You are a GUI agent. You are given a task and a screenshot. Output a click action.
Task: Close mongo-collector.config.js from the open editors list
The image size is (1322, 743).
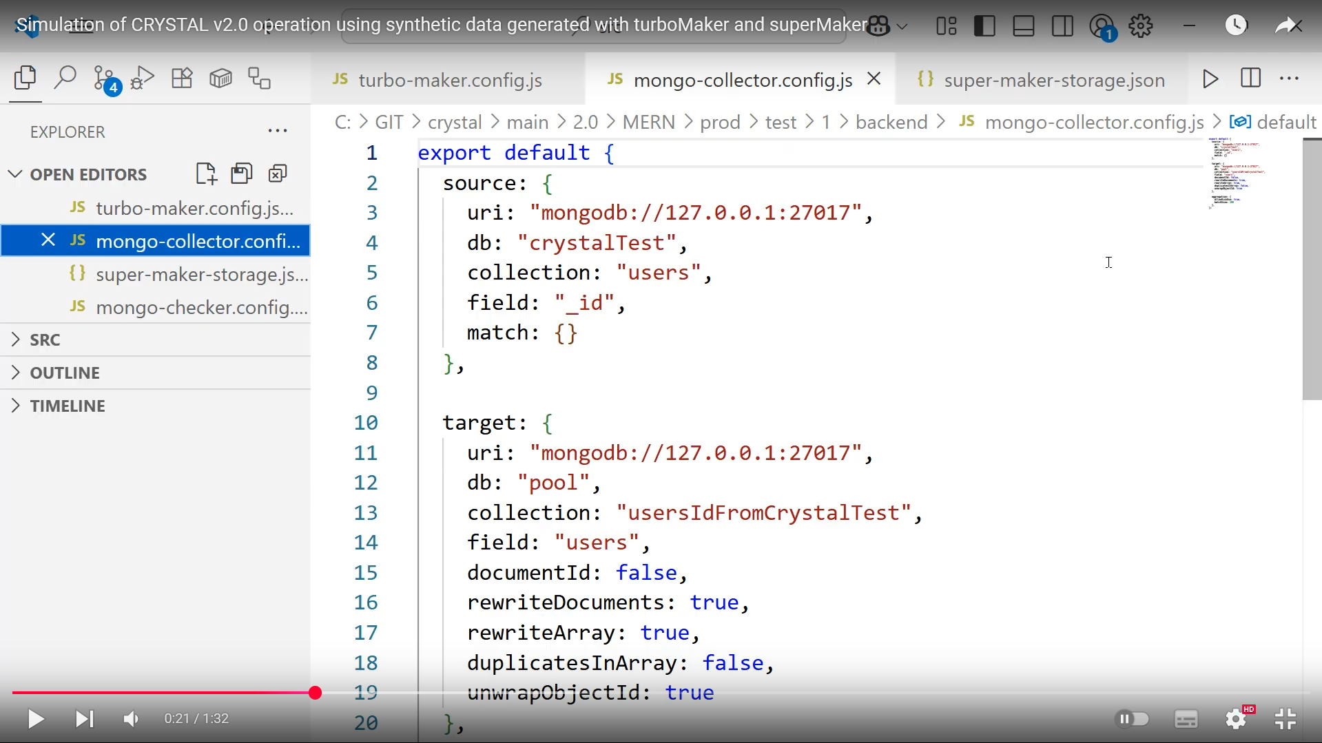(48, 240)
